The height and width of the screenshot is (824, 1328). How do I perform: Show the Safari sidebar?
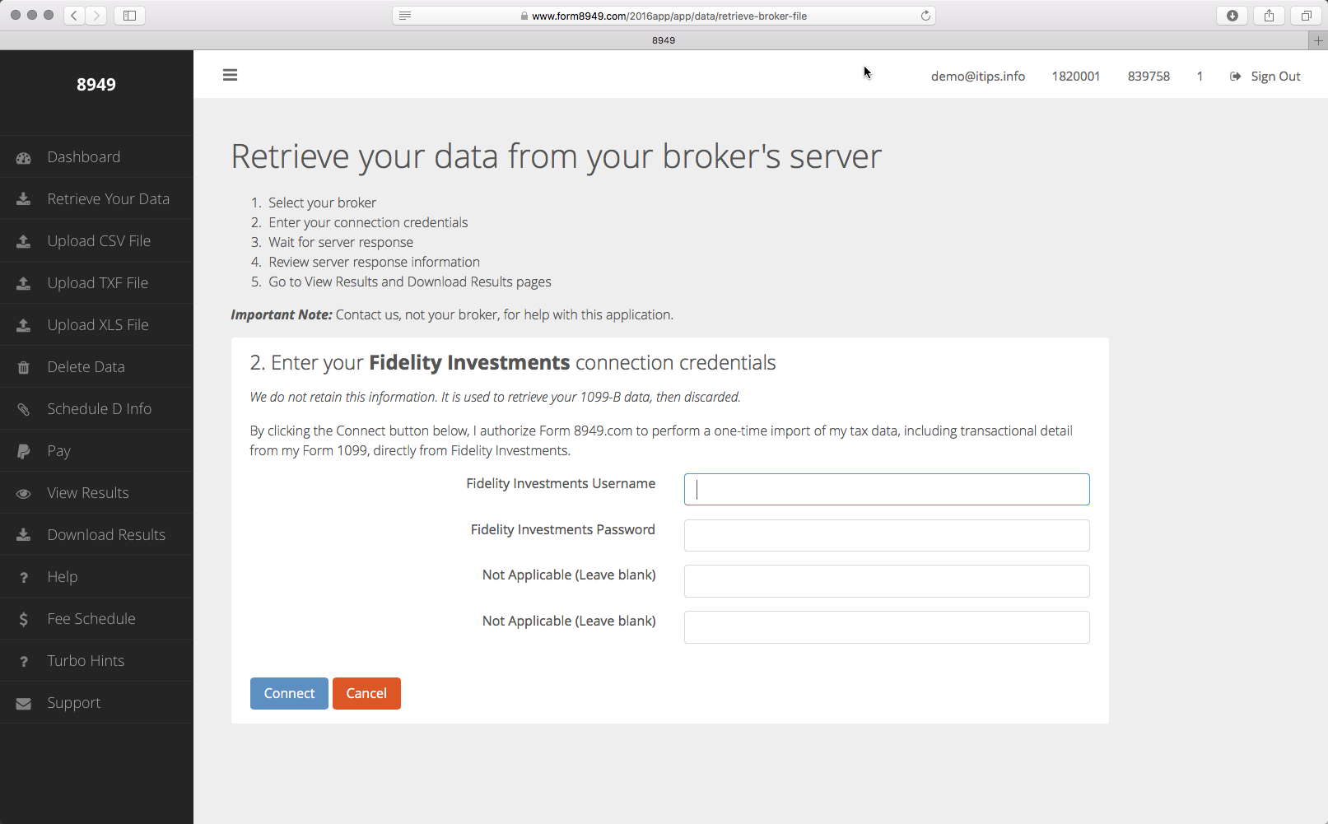(129, 15)
